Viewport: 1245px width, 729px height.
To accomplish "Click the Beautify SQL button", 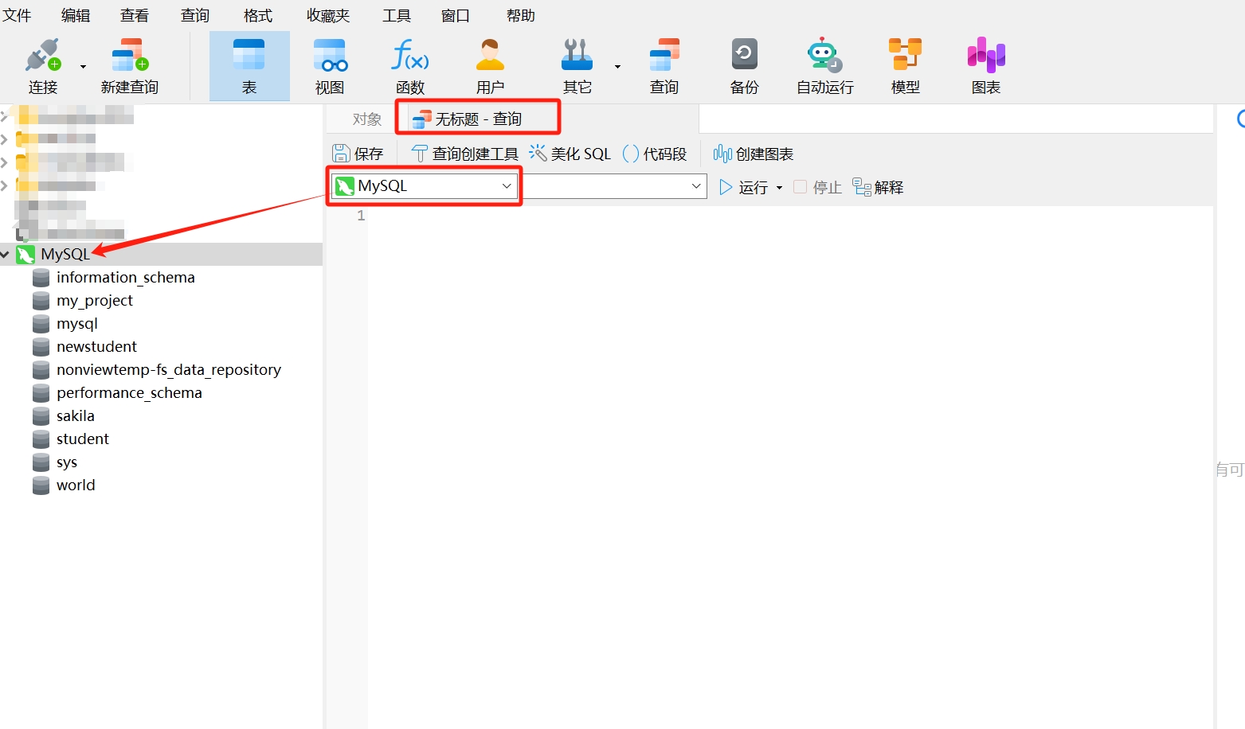I will [x=570, y=154].
